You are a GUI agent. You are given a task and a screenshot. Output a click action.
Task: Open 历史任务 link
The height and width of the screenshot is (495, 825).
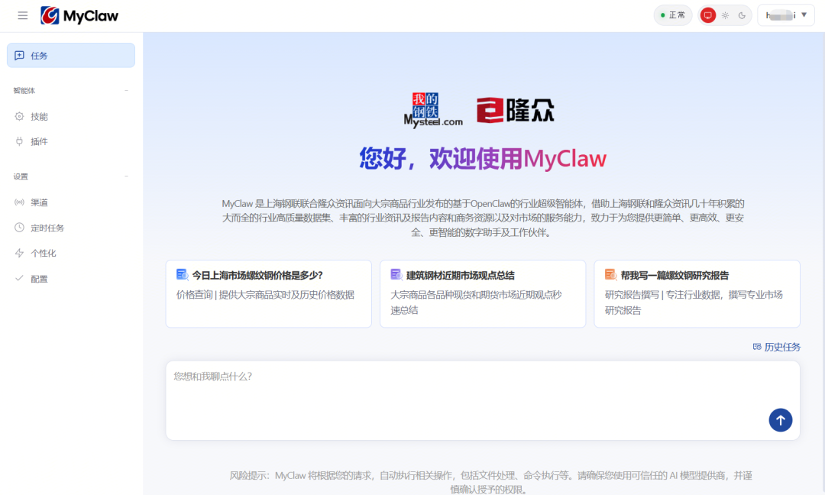[x=777, y=347]
